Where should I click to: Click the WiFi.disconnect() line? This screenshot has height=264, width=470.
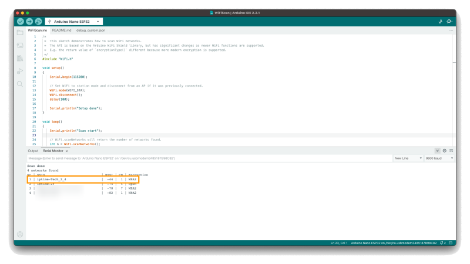tap(66, 95)
